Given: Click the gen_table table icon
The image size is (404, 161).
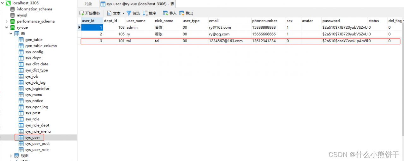Looking at the screenshot, I should pyautogui.click(x=21, y=40).
